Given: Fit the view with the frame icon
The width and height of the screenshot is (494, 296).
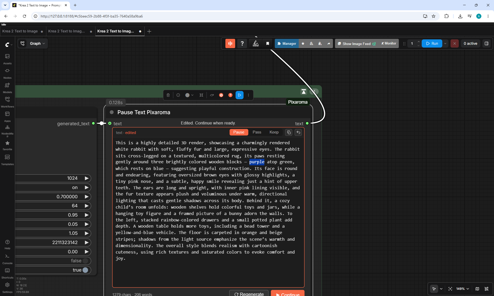Looking at the screenshot, I should 450,289.
